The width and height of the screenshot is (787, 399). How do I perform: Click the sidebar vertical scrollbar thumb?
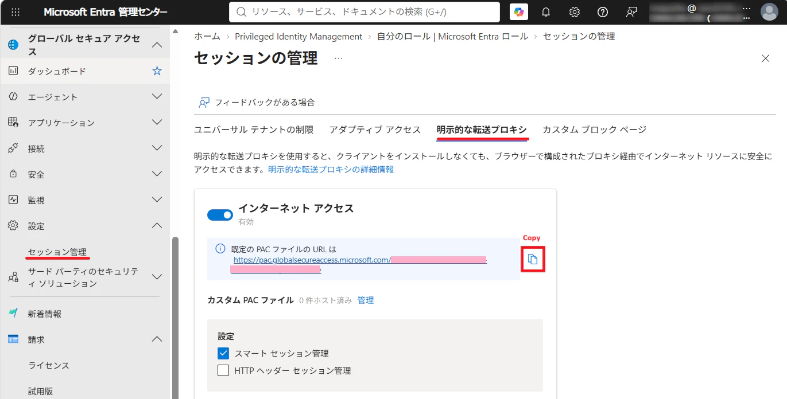[175, 318]
